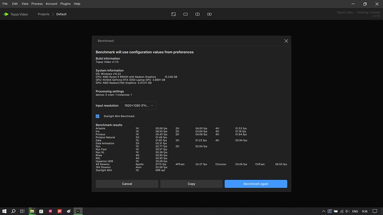
Task: Click the Benchmark again button
Action: pyautogui.click(x=256, y=184)
